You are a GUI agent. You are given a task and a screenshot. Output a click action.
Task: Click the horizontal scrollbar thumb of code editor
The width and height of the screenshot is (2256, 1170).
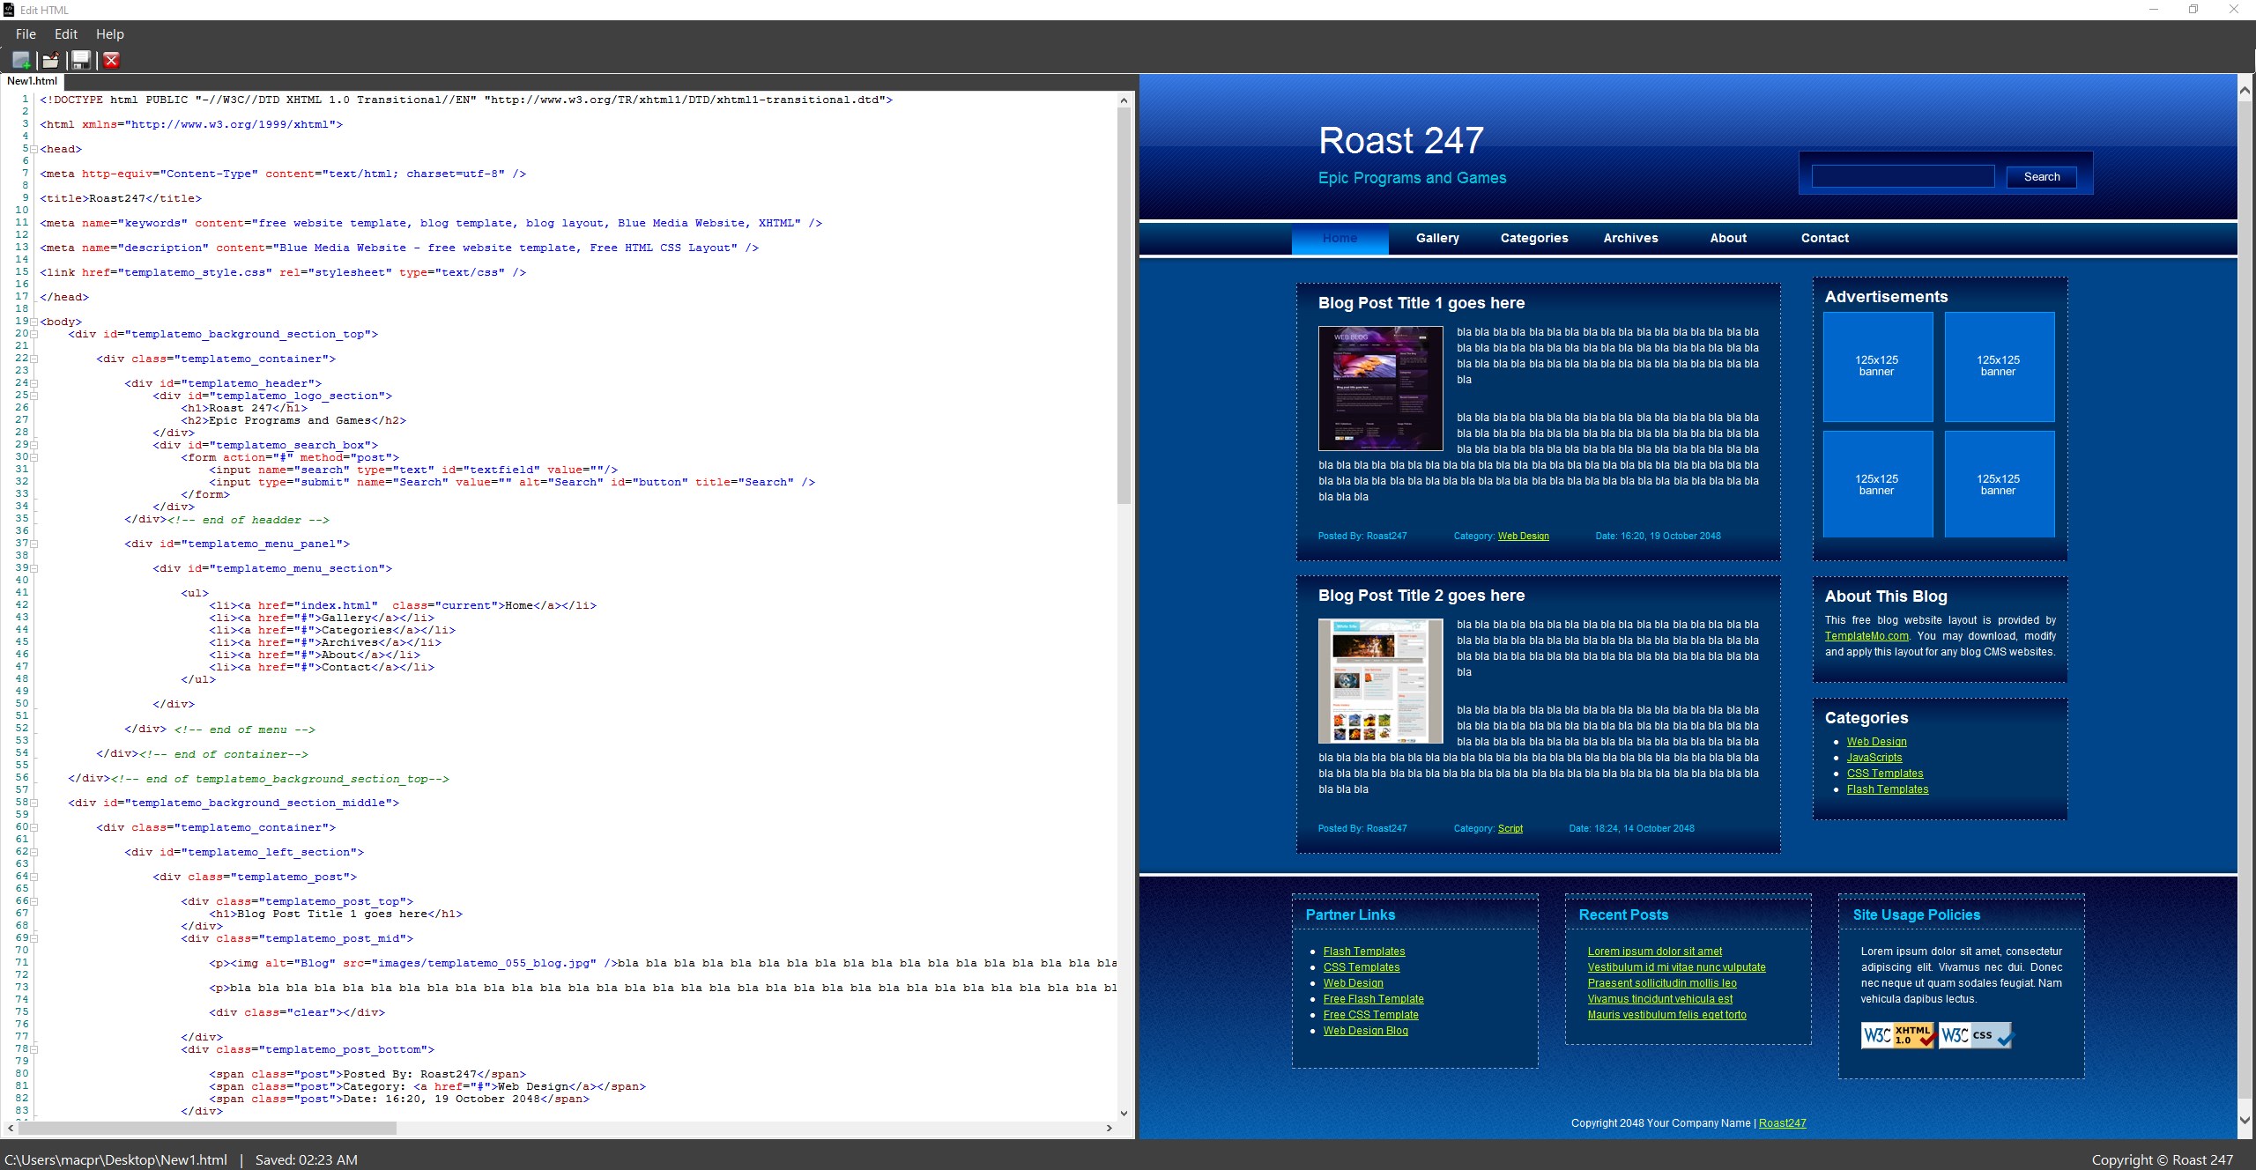tap(207, 1128)
